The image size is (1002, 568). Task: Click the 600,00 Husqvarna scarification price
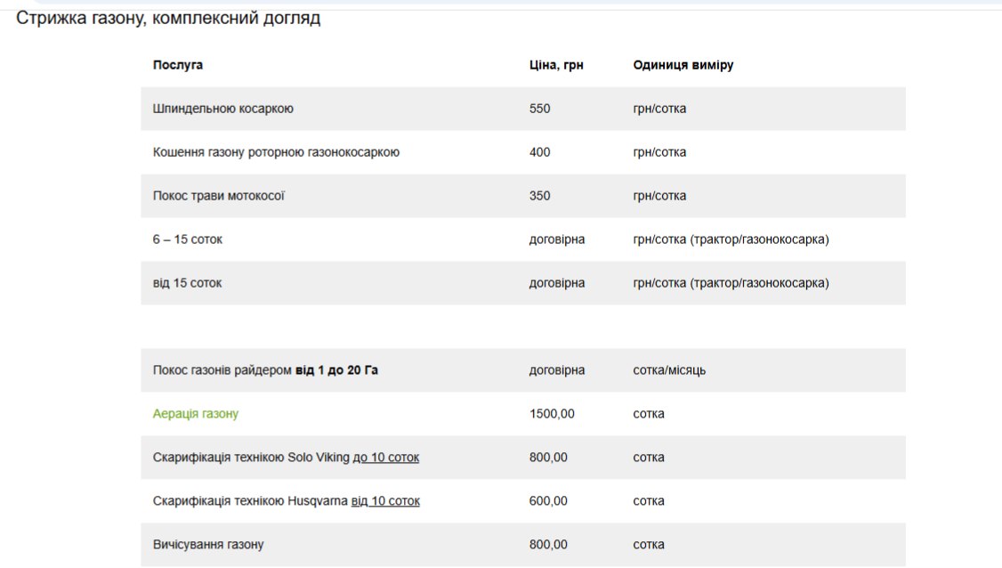tap(548, 501)
